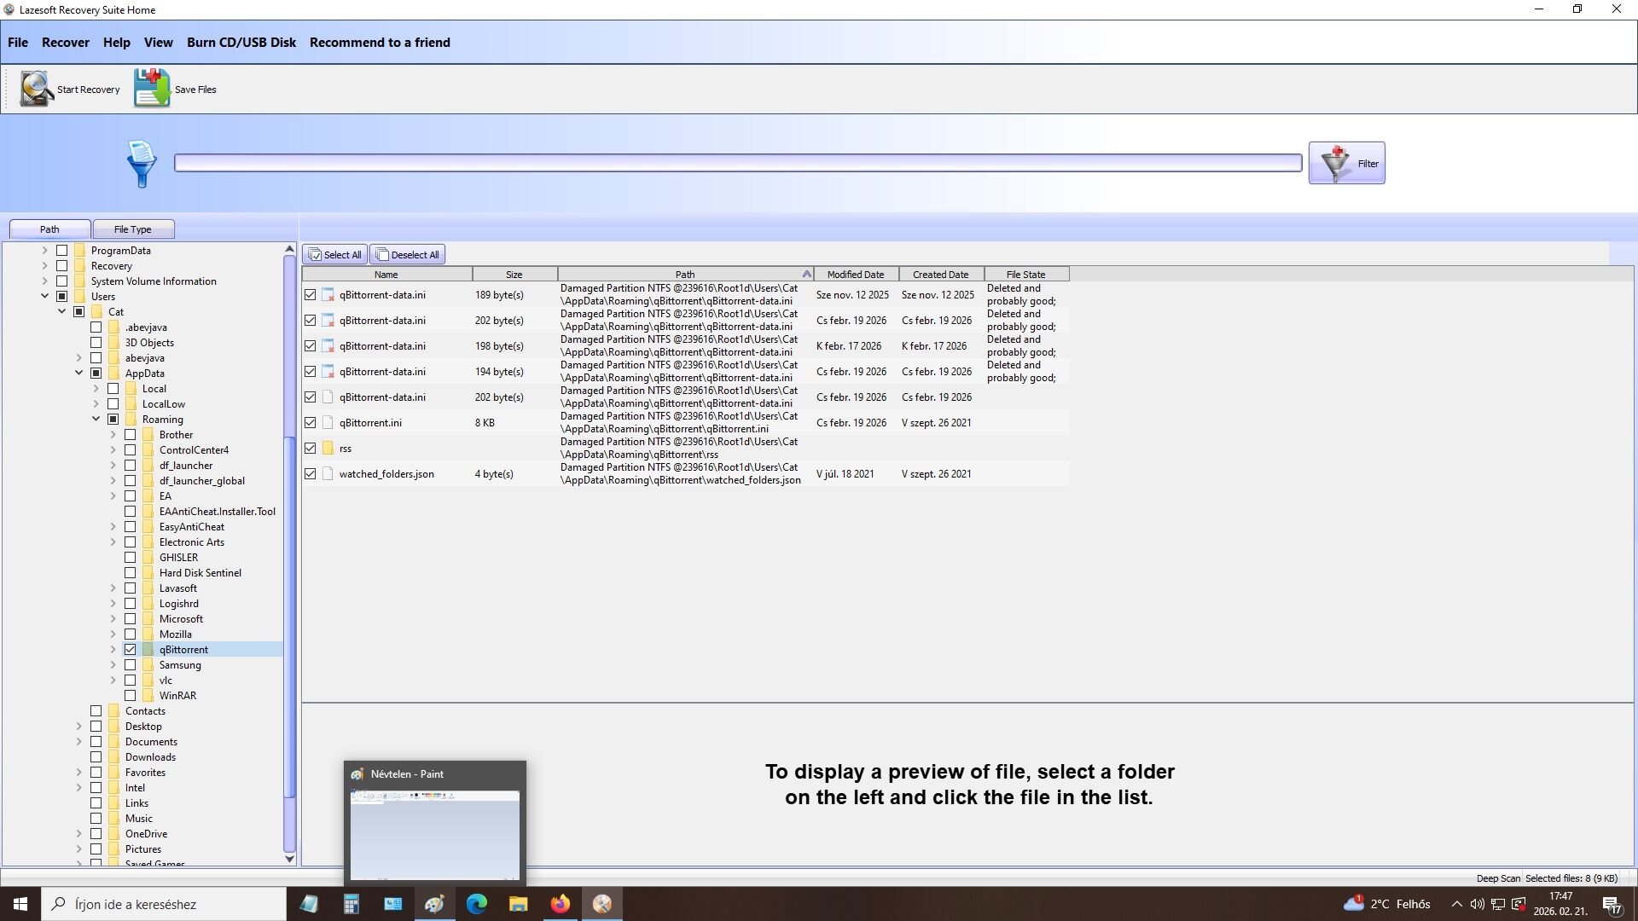This screenshot has height=921, width=1638.
Task: Click the filter text input field
Action: pyautogui.click(x=737, y=163)
